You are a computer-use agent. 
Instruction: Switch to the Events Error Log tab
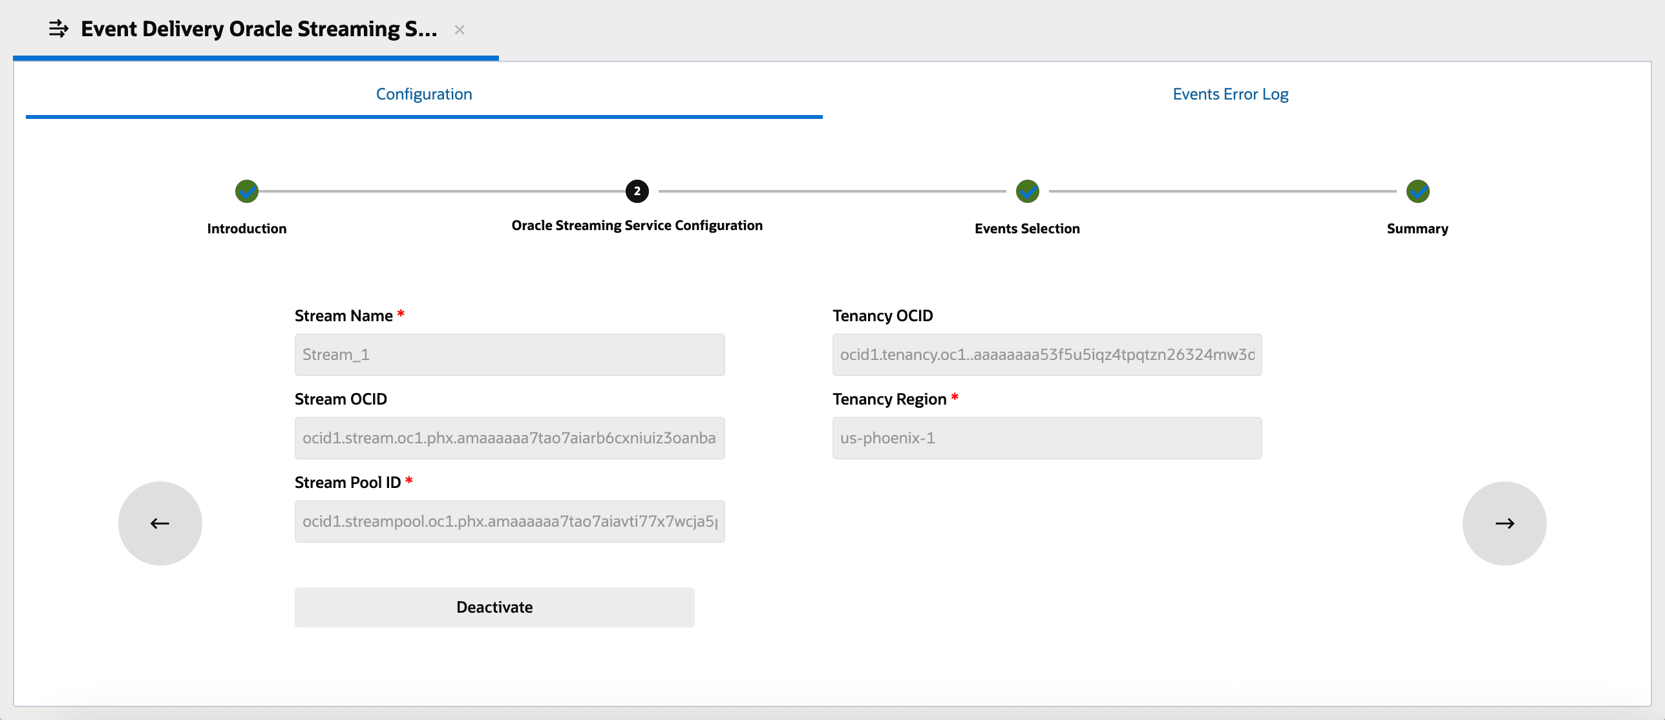(x=1229, y=94)
